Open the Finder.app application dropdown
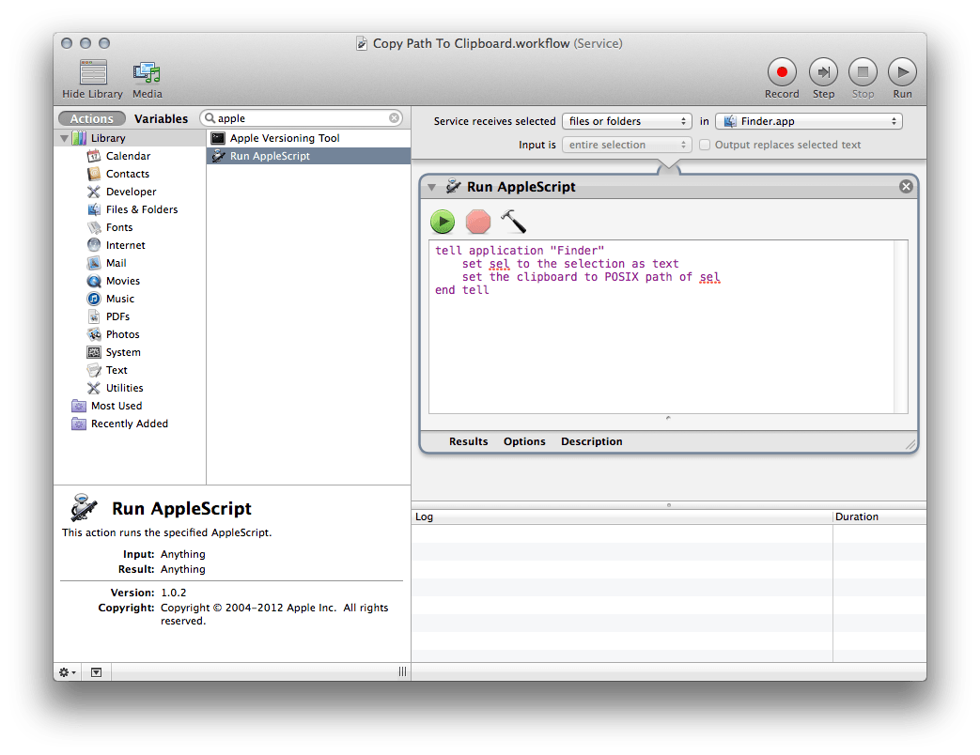 [809, 121]
